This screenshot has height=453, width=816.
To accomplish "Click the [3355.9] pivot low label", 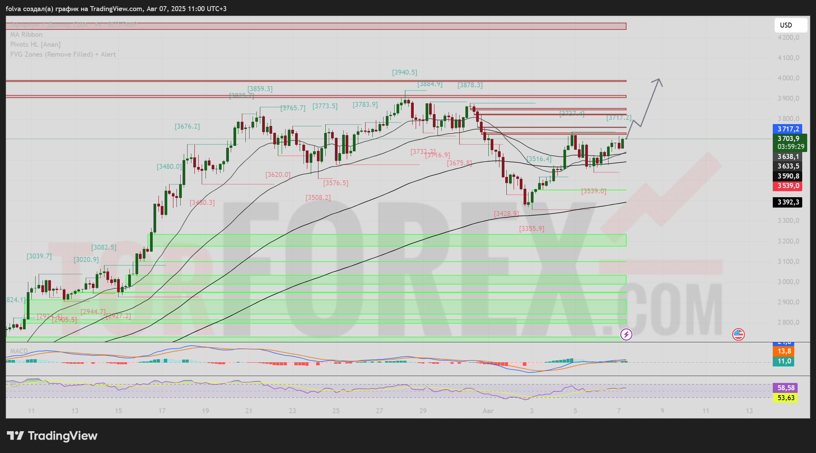I will (x=532, y=229).
